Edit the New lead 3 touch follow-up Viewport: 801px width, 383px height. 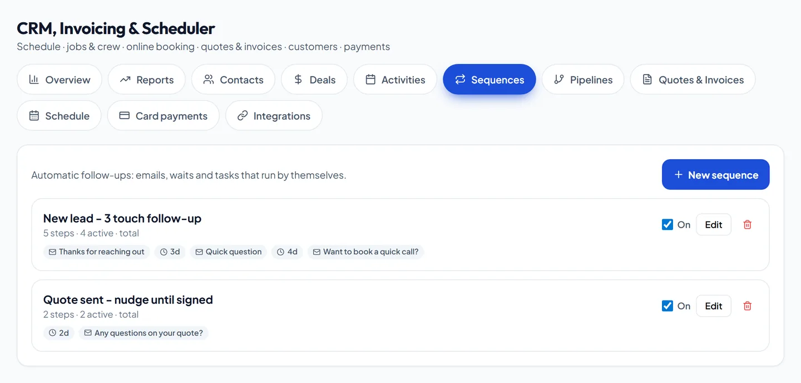(714, 225)
